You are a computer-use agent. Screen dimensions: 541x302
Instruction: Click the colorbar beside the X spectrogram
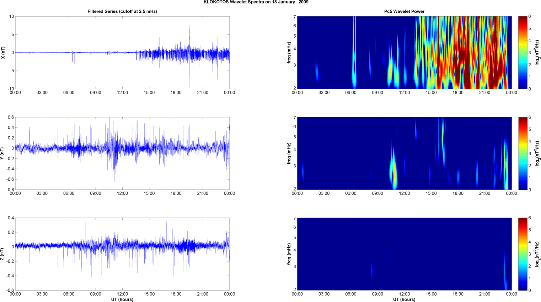point(523,53)
